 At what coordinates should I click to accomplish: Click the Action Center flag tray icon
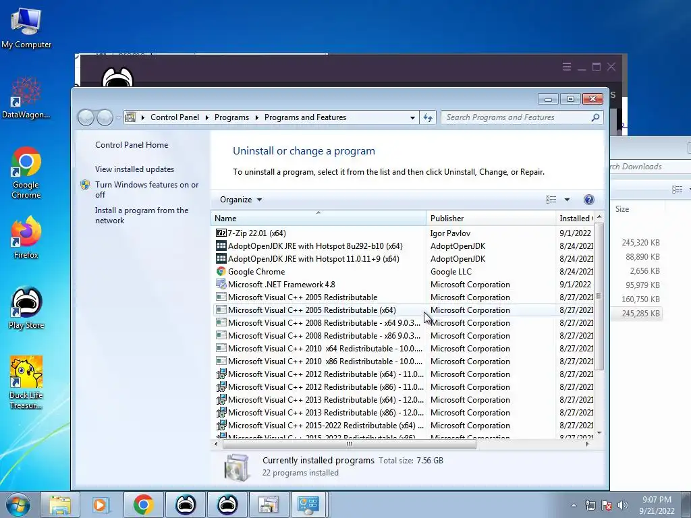click(607, 505)
